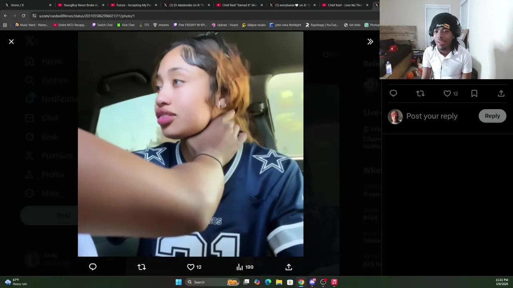Open reply icon below the photo

[x=93, y=267]
